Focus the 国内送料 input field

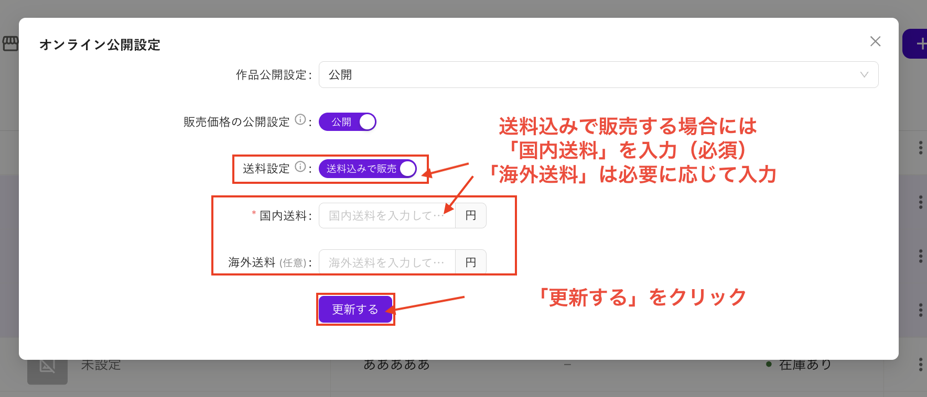coord(387,216)
